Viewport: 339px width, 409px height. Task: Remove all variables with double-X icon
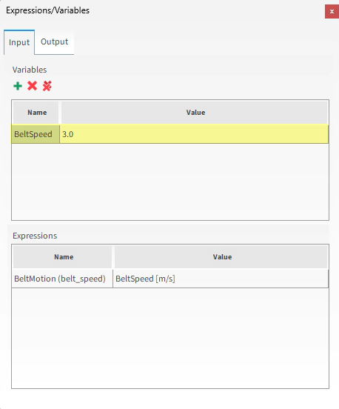47,86
